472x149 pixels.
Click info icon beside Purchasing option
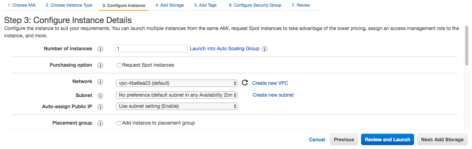(100, 65)
